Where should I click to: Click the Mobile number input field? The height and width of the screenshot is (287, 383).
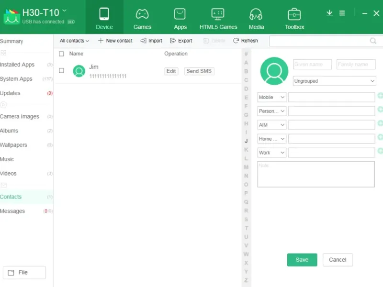tap(331, 97)
